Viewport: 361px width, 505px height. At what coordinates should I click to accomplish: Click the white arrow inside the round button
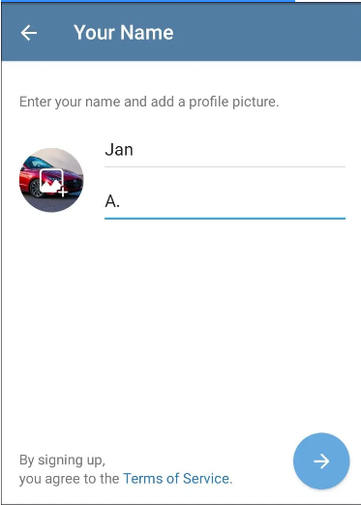321,461
